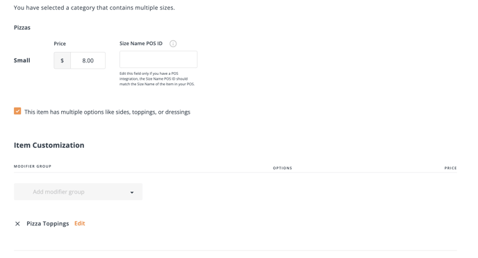Click the Pizzas category label
This screenshot has height=258, width=478.
[22, 27]
